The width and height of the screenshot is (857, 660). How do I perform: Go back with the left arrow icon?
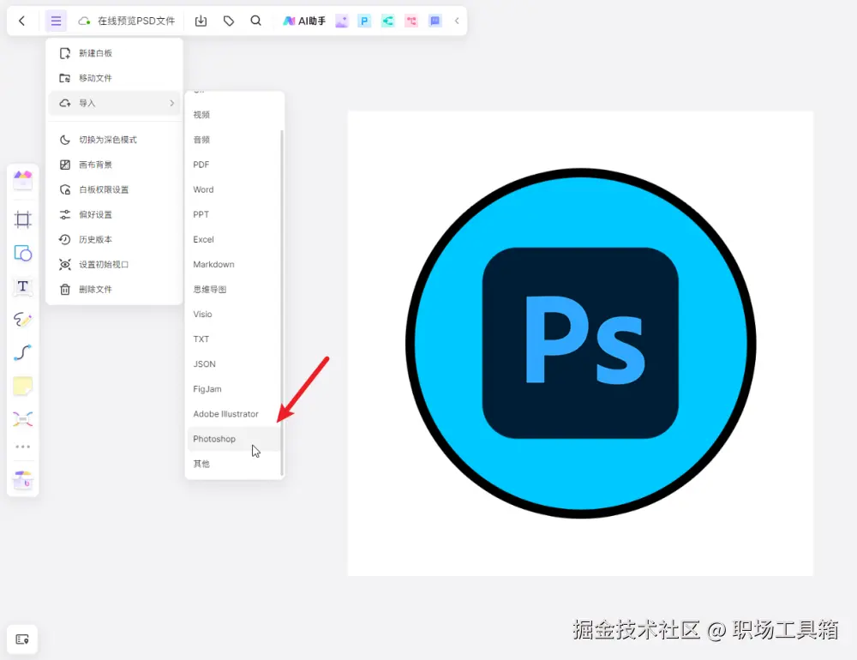tap(22, 21)
